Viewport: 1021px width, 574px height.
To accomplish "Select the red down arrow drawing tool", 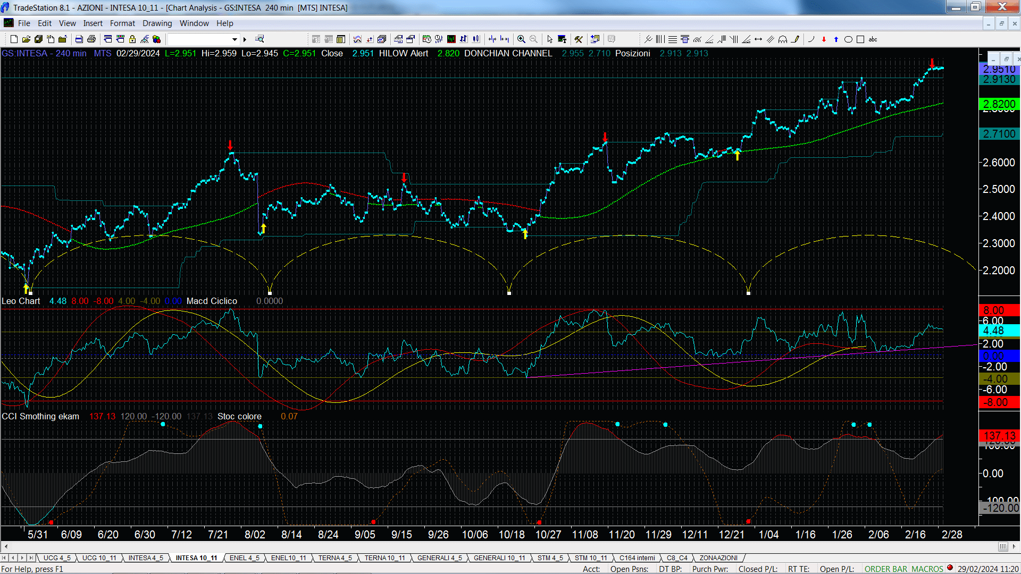I will [x=824, y=39].
